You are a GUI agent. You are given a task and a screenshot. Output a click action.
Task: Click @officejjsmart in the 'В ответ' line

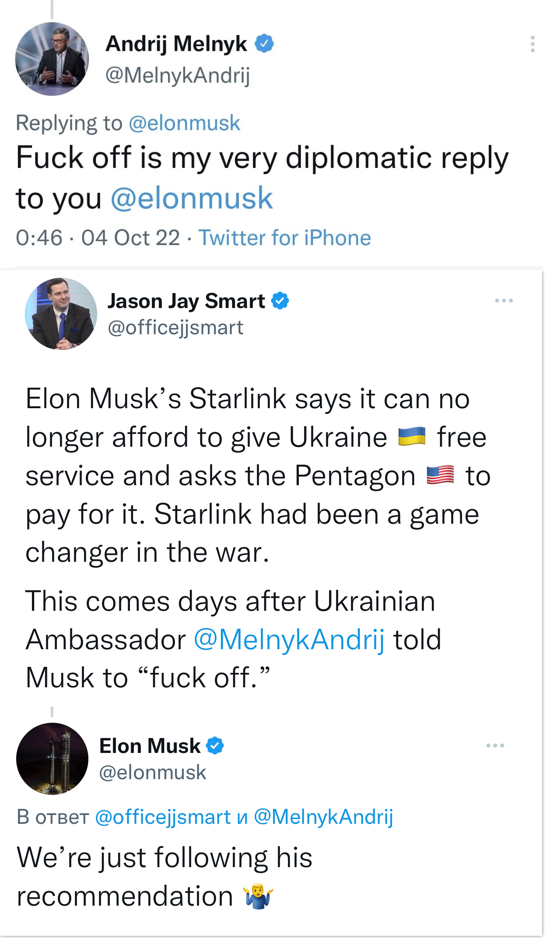[163, 817]
